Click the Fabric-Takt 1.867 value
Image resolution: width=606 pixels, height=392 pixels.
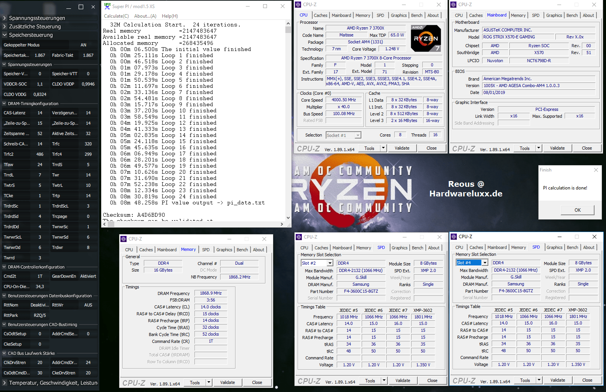pos(88,55)
